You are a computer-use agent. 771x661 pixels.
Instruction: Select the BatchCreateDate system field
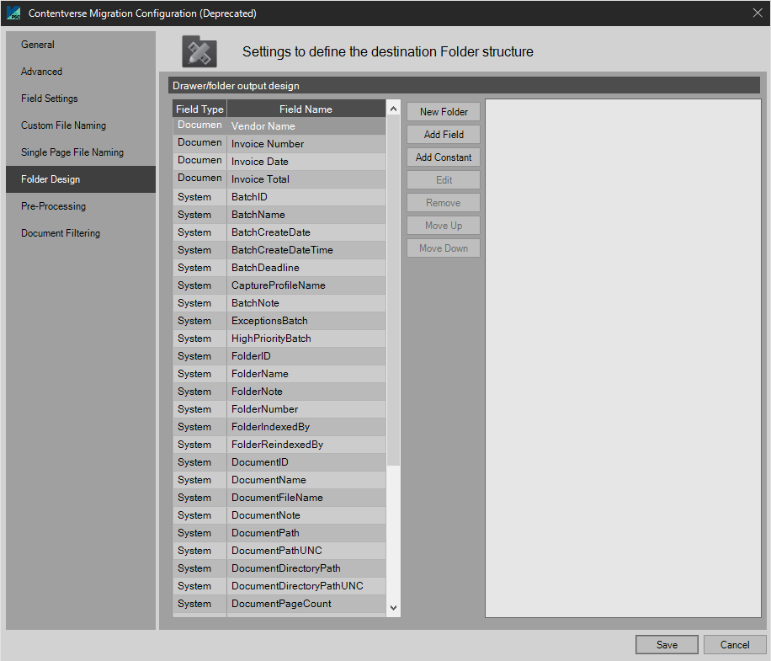279,232
